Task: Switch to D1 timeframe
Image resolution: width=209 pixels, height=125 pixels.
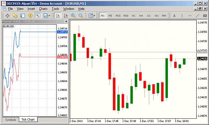Action: click(x=149, y=16)
